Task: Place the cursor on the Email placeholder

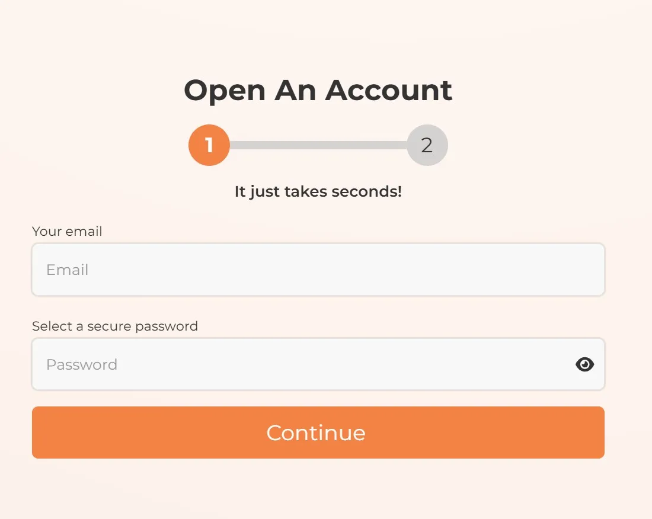Action: [x=68, y=270]
